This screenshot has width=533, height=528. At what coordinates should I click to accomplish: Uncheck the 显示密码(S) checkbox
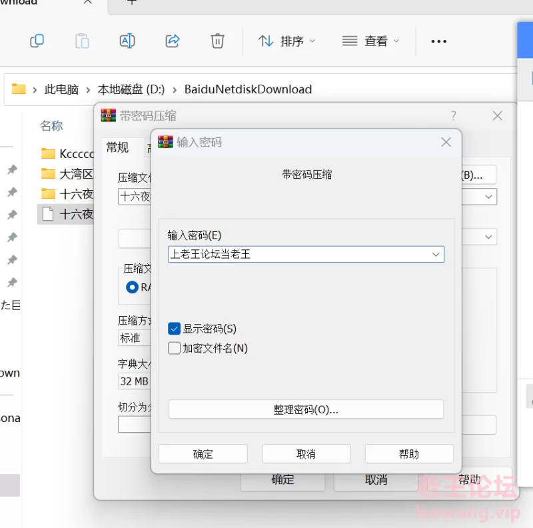tap(175, 329)
